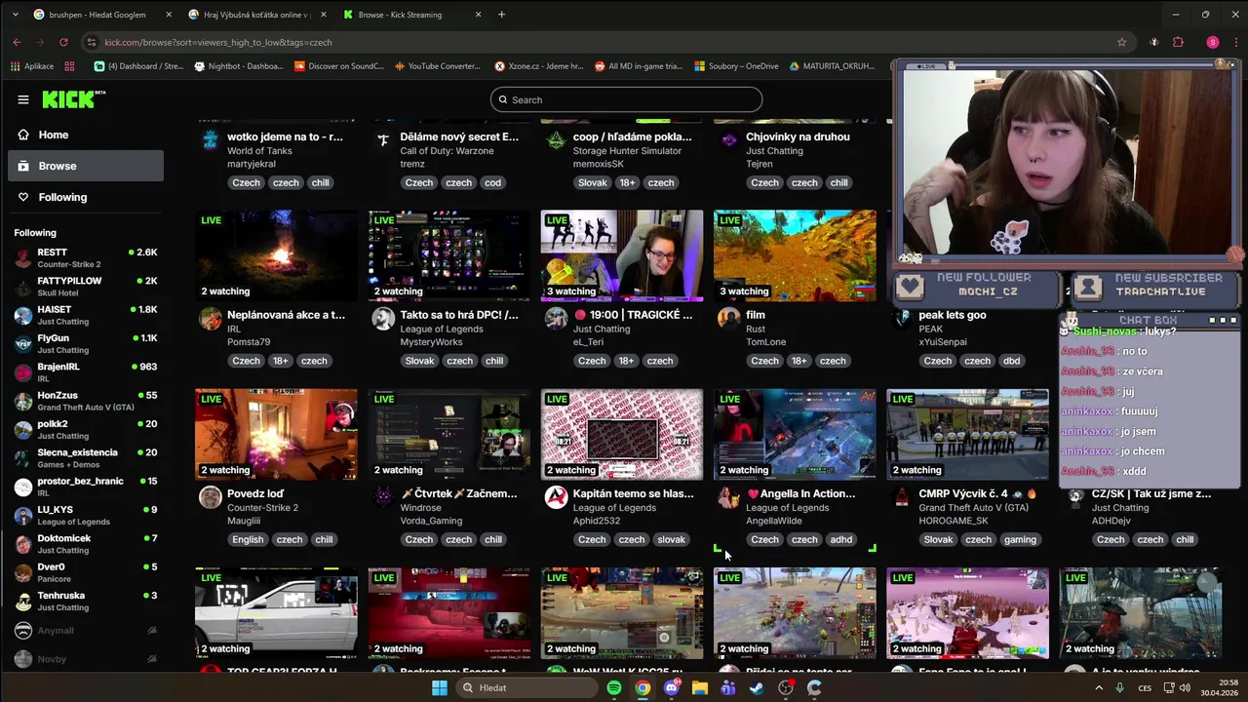
Task: Open martyjekral's channel avatar
Action: click(x=210, y=140)
